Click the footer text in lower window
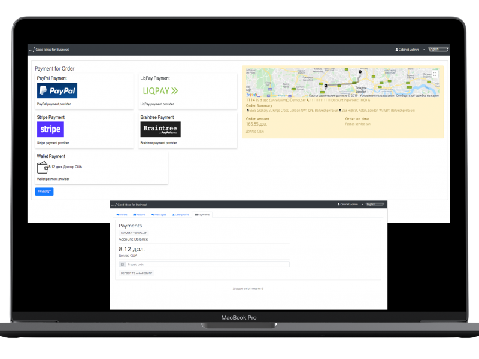 (248, 288)
